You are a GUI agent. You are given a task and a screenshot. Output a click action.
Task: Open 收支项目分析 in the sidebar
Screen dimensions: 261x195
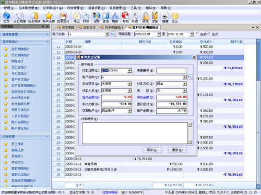(20, 98)
